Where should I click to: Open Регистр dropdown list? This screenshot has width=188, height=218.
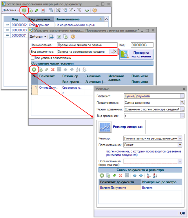coord(180,138)
